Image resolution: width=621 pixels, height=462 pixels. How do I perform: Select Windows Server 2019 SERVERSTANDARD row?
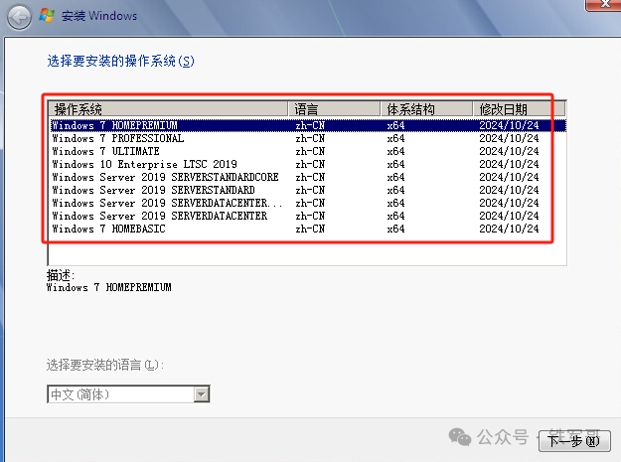point(308,190)
